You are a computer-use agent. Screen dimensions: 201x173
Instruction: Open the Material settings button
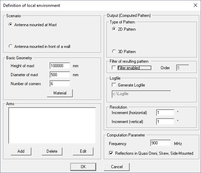60,93
